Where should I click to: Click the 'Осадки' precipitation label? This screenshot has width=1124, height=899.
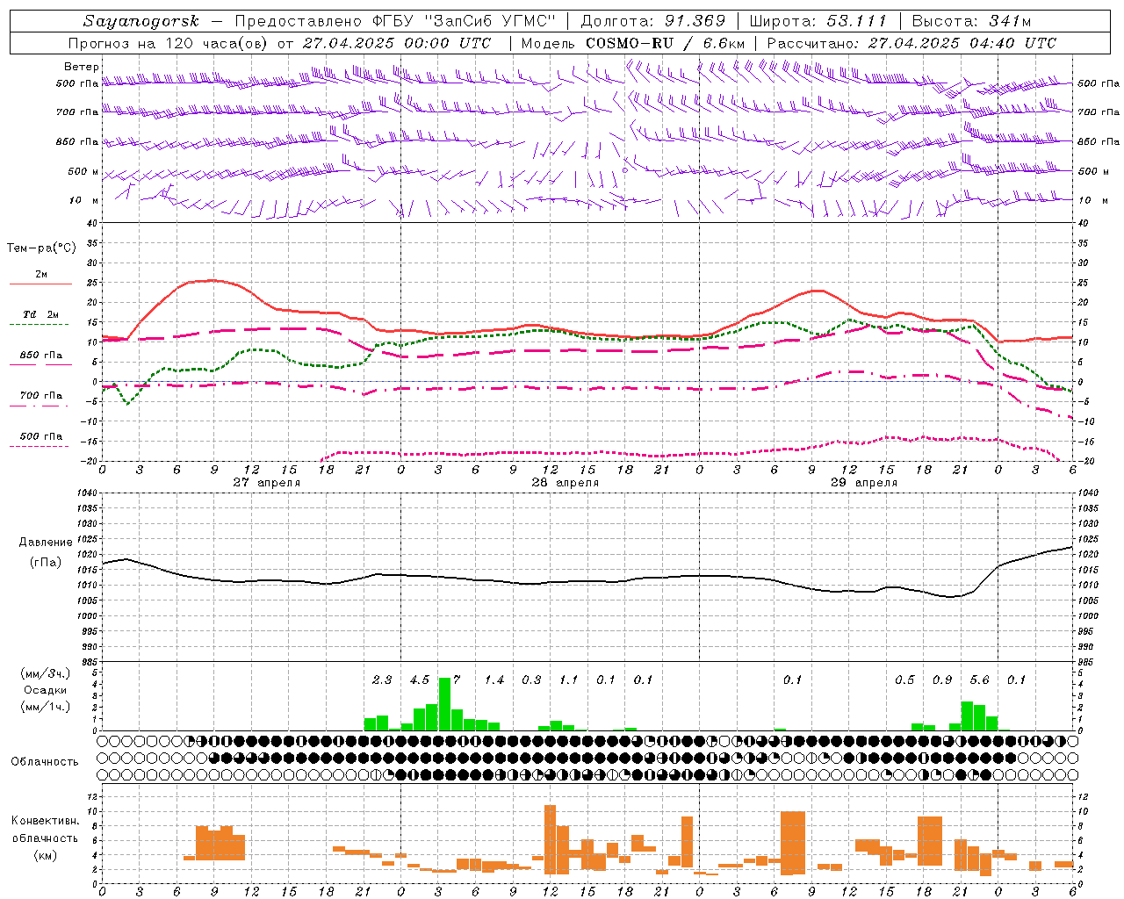[x=46, y=690]
